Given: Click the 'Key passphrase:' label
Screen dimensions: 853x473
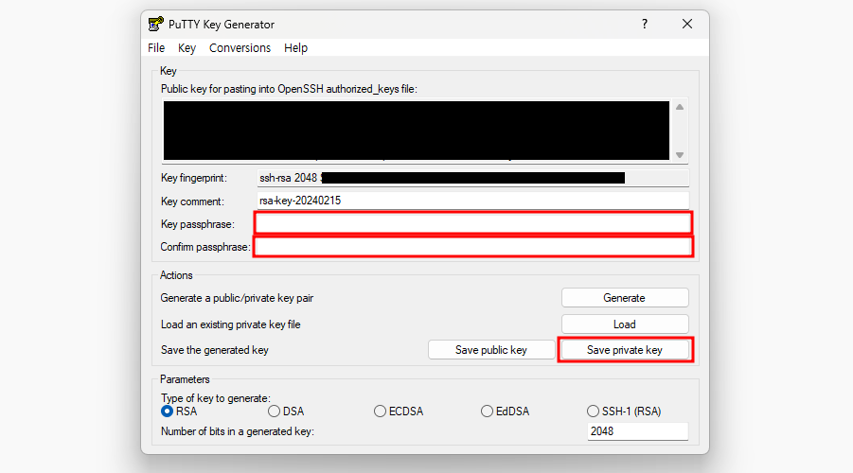Looking at the screenshot, I should coord(198,224).
